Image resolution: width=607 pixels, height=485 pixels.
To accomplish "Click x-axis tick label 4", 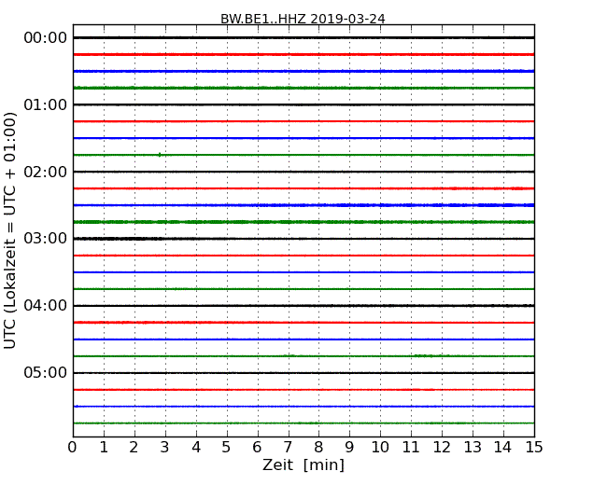I will tap(196, 448).
